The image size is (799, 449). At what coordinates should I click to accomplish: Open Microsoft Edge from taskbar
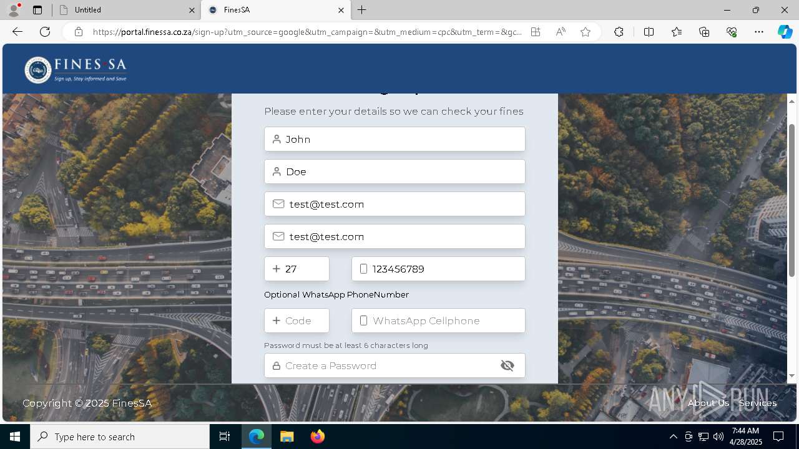coord(257,437)
